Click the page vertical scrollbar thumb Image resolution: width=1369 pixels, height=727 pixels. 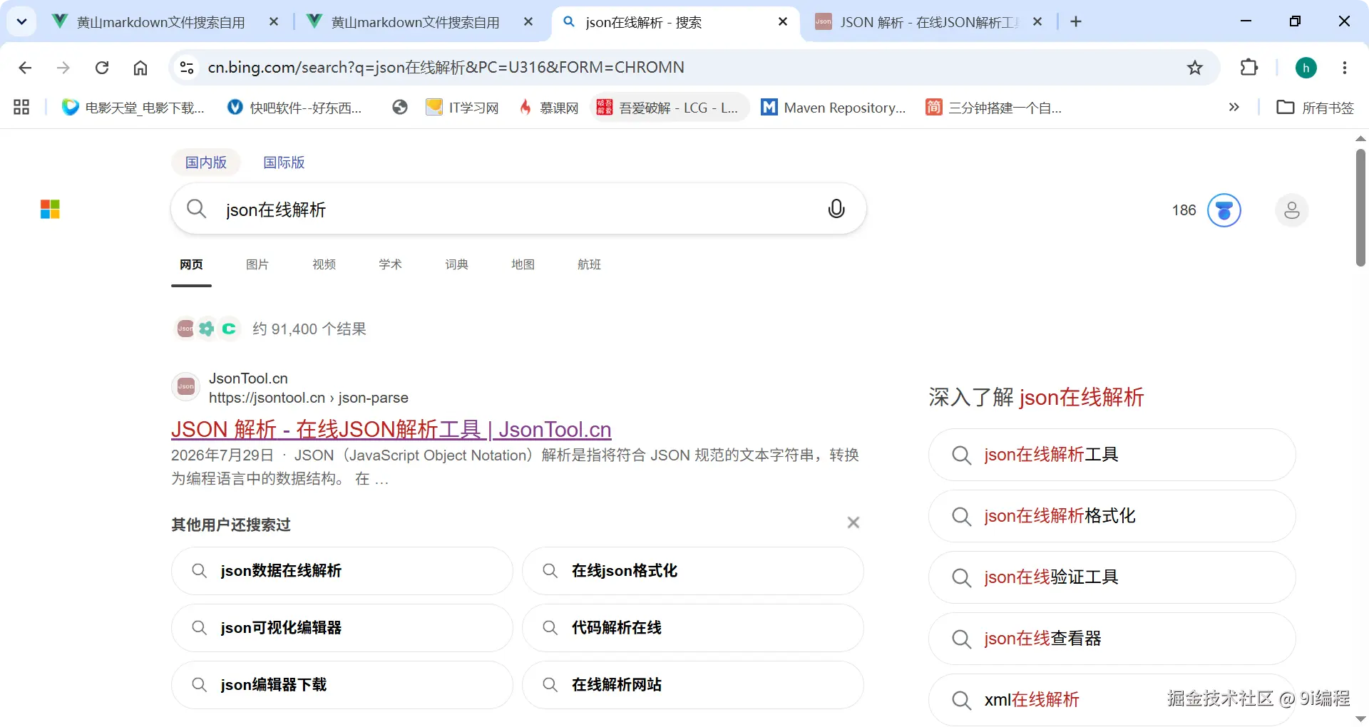tap(1360, 207)
